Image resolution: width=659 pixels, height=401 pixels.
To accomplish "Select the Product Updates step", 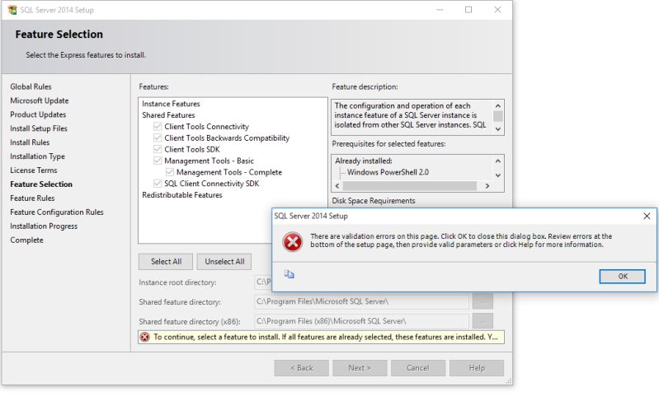I will 38,114.
